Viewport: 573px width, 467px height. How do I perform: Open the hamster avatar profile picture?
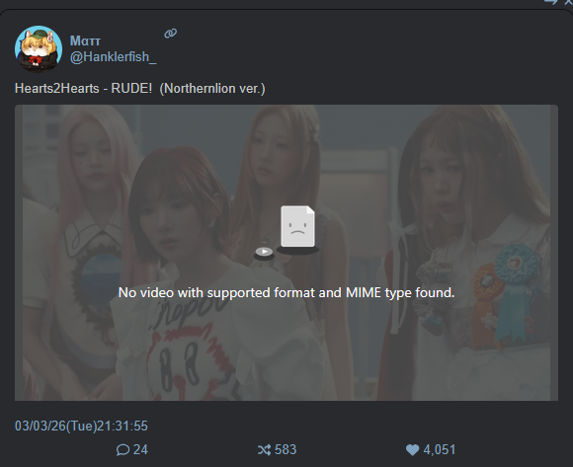39,49
